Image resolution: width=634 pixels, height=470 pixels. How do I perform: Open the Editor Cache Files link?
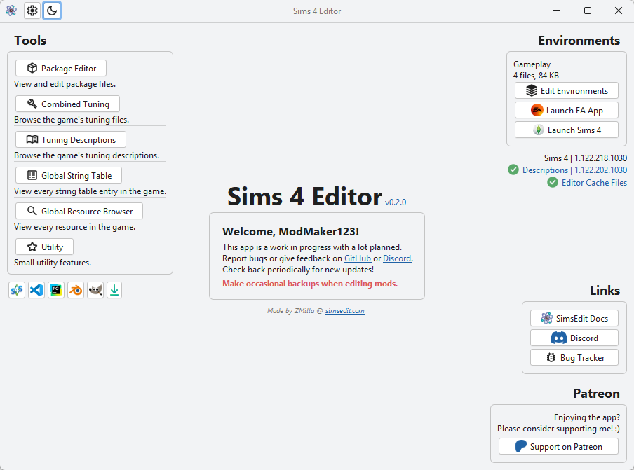[x=594, y=183]
